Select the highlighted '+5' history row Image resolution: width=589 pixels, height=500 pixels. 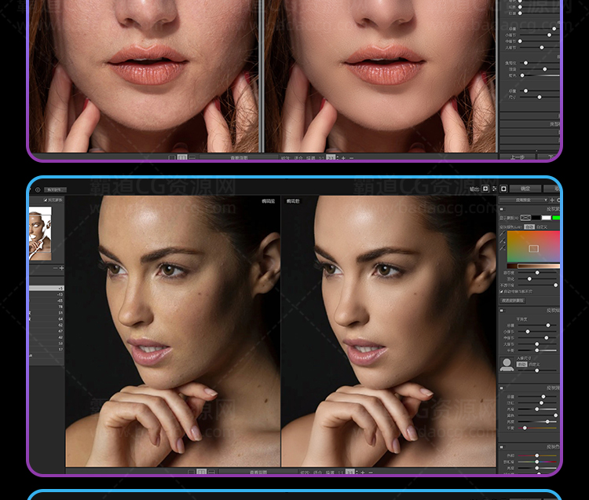coord(46,289)
